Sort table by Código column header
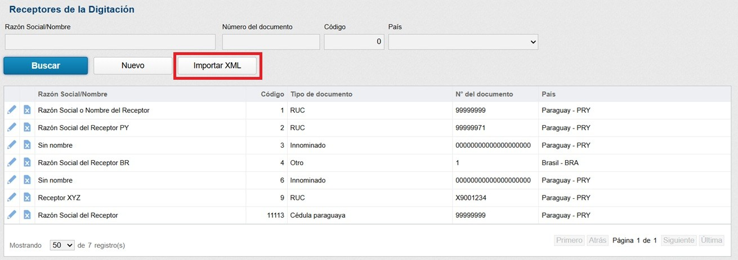 pos(272,94)
